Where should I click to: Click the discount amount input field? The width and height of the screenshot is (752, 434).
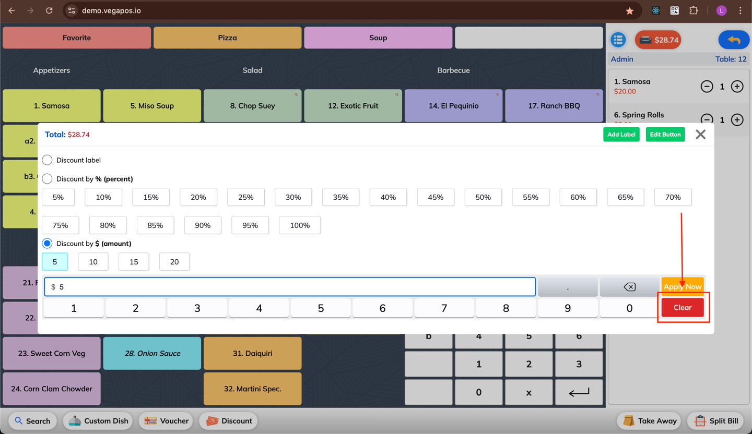pyautogui.click(x=290, y=287)
